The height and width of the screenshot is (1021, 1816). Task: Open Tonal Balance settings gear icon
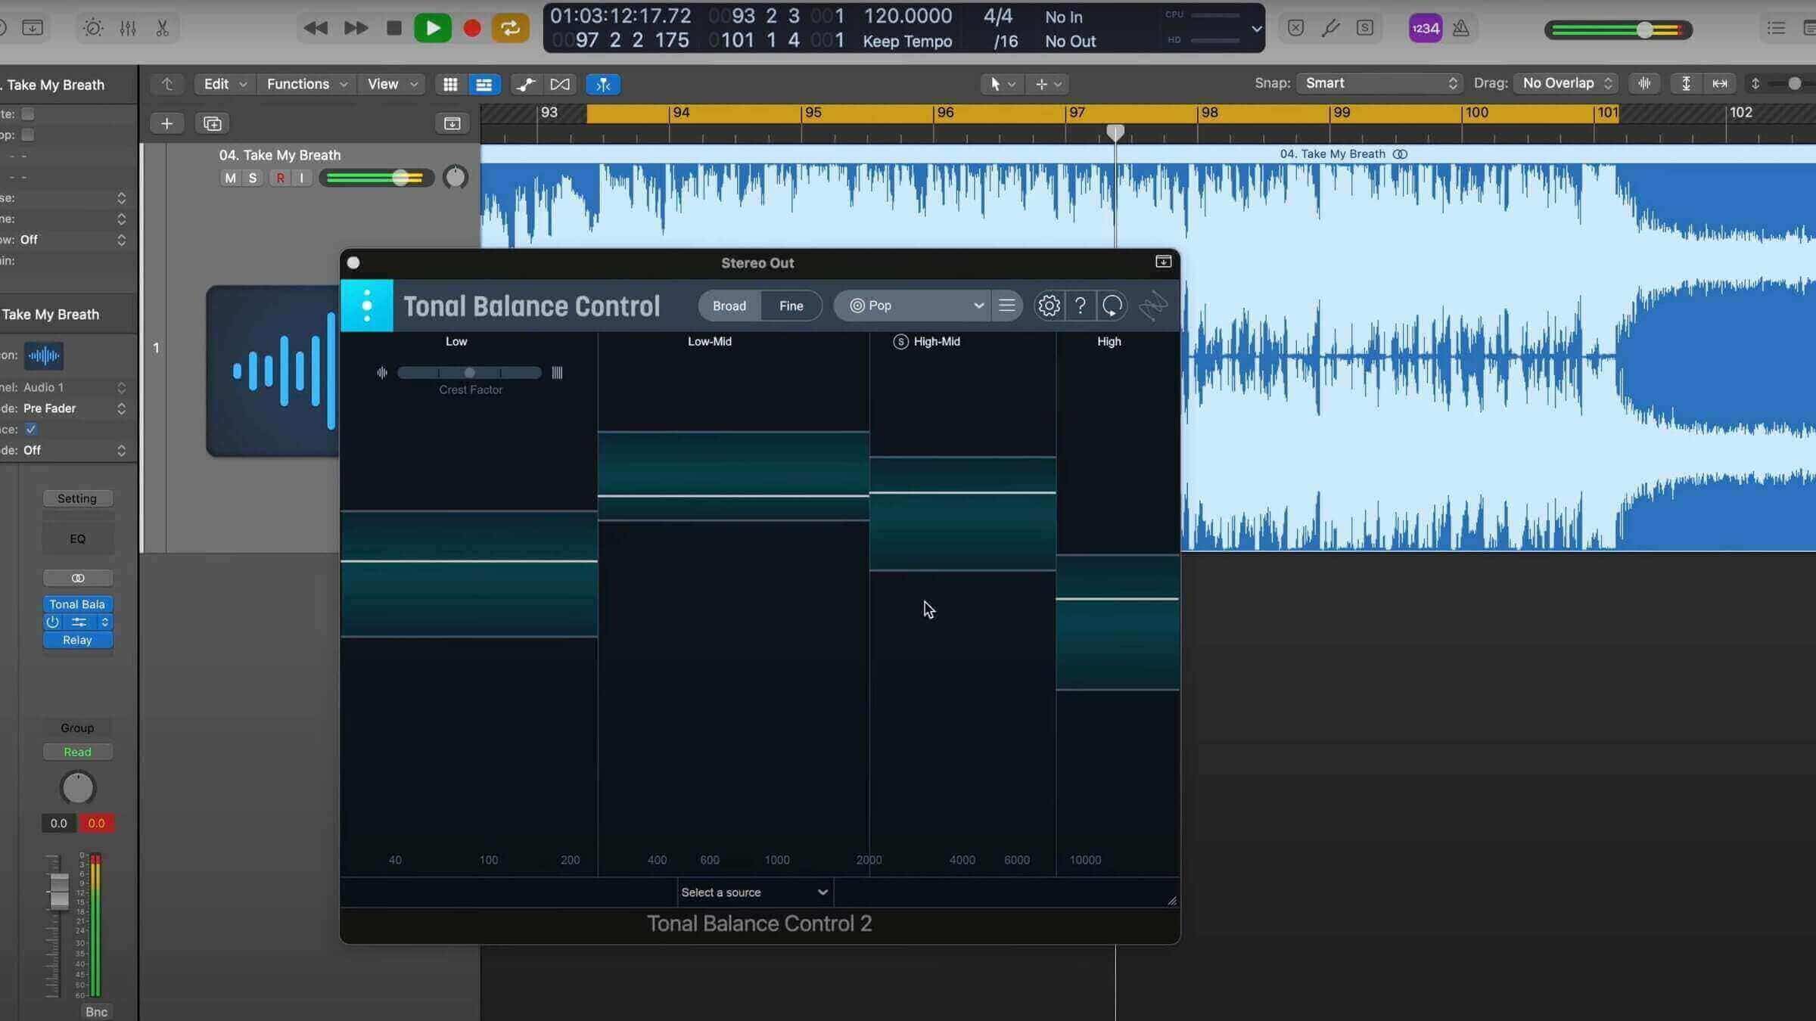1049,306
